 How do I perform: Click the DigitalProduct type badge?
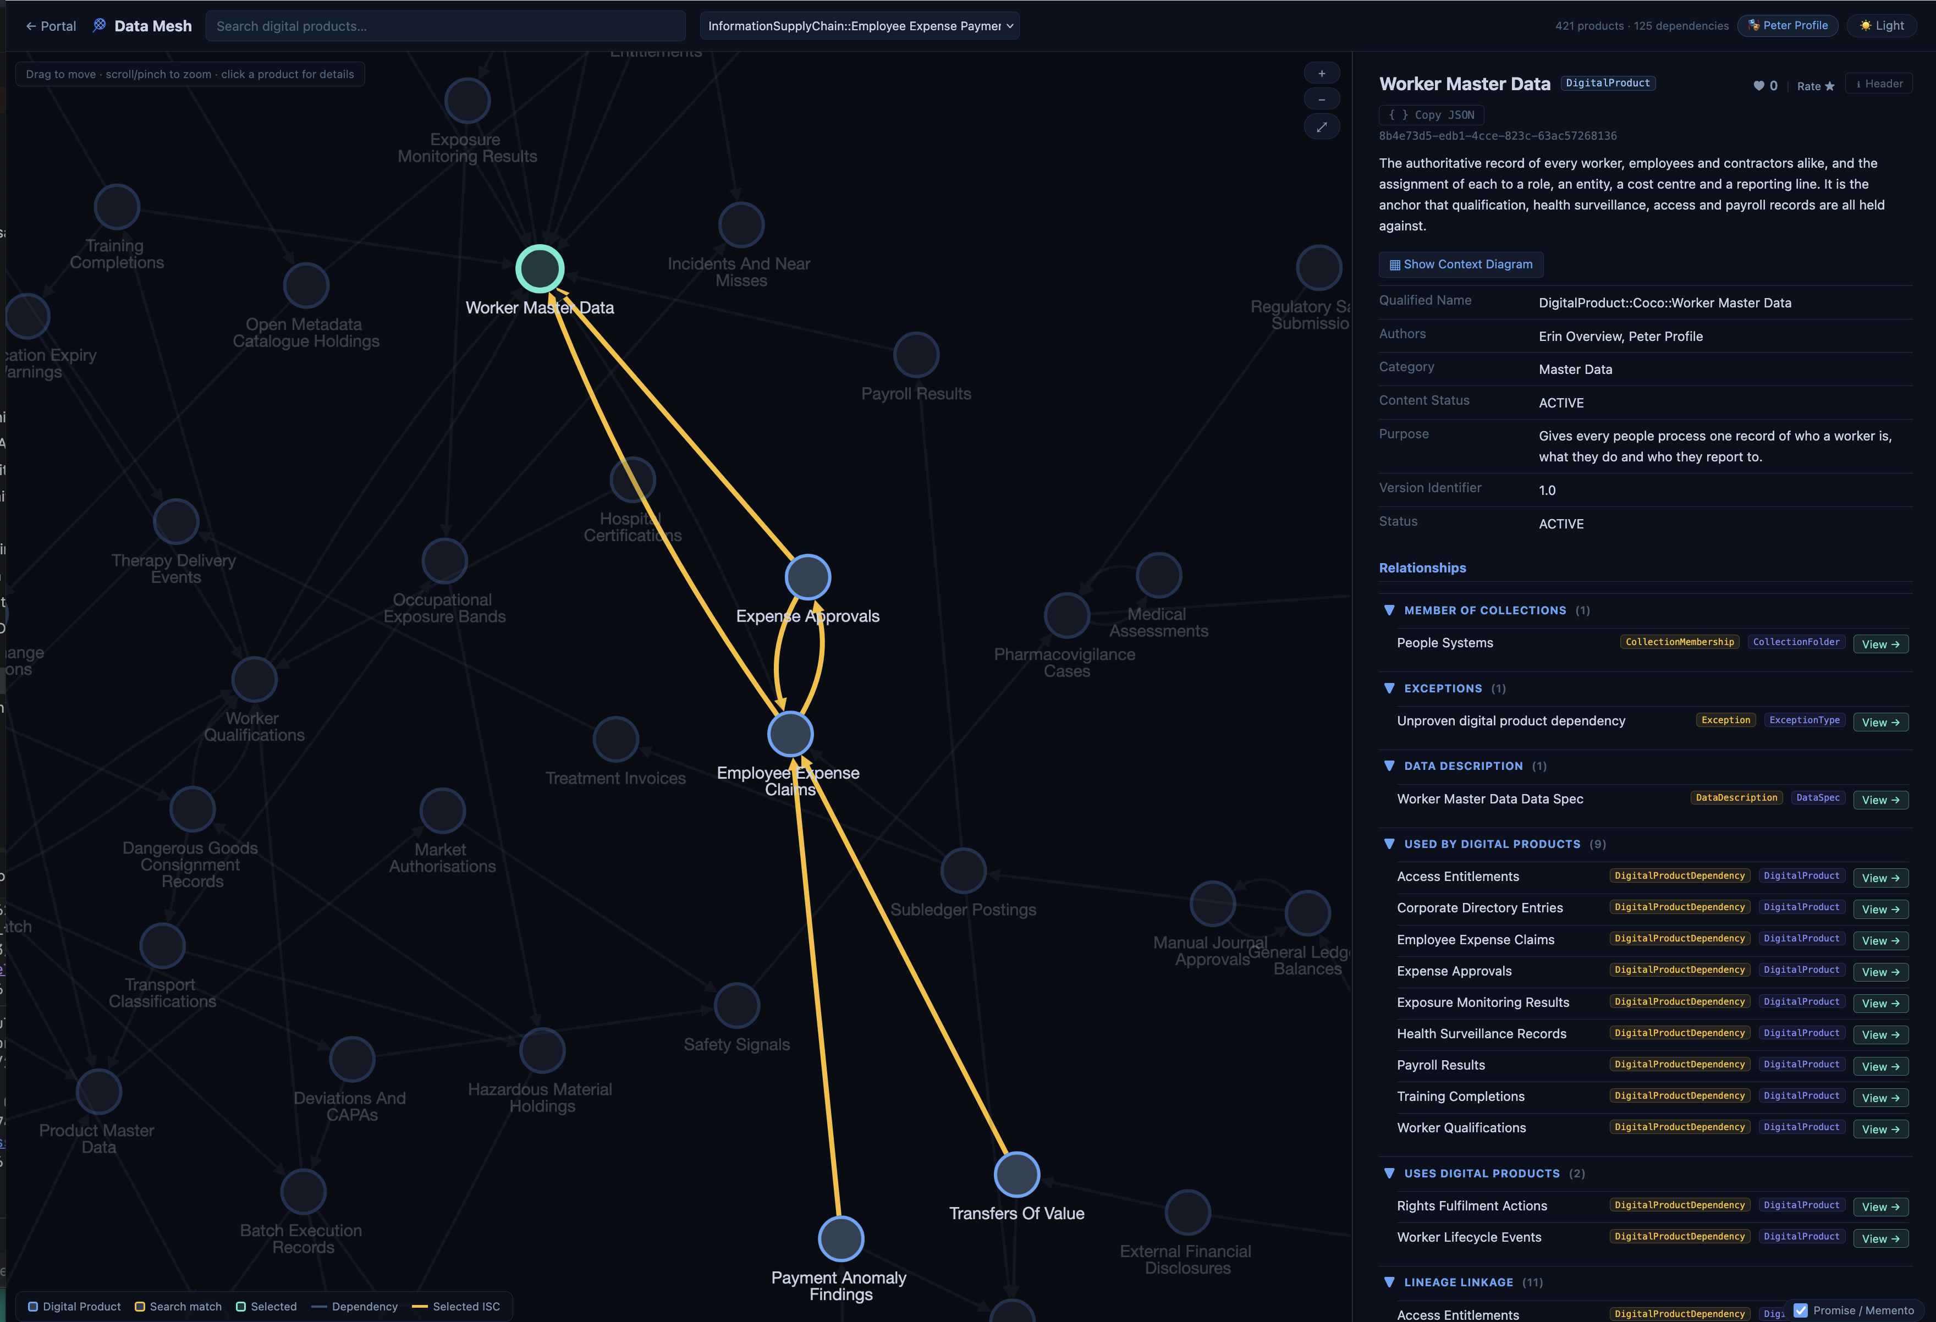(1607, 82)
